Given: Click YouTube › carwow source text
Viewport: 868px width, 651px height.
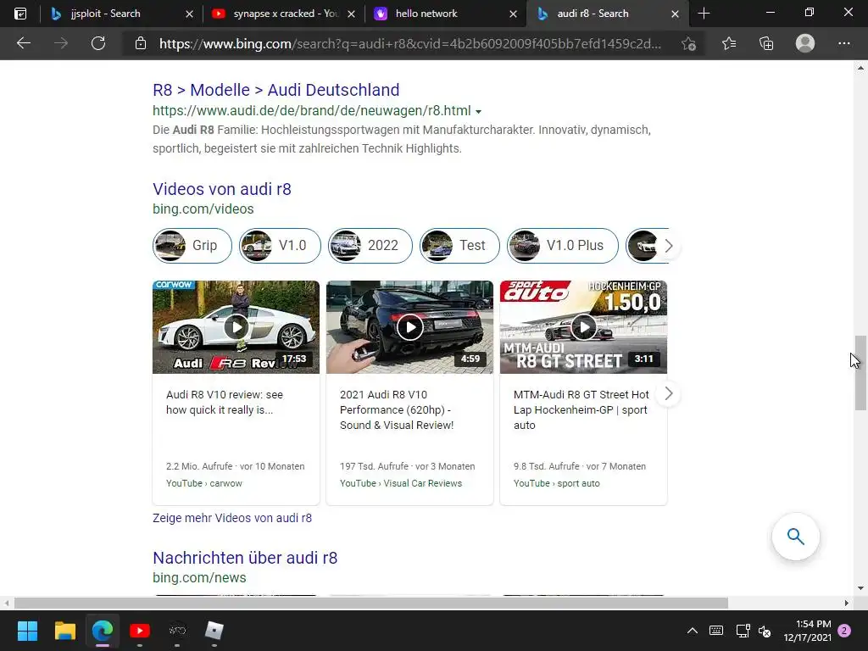Looking at the screenshot, I should click(204, 483).
